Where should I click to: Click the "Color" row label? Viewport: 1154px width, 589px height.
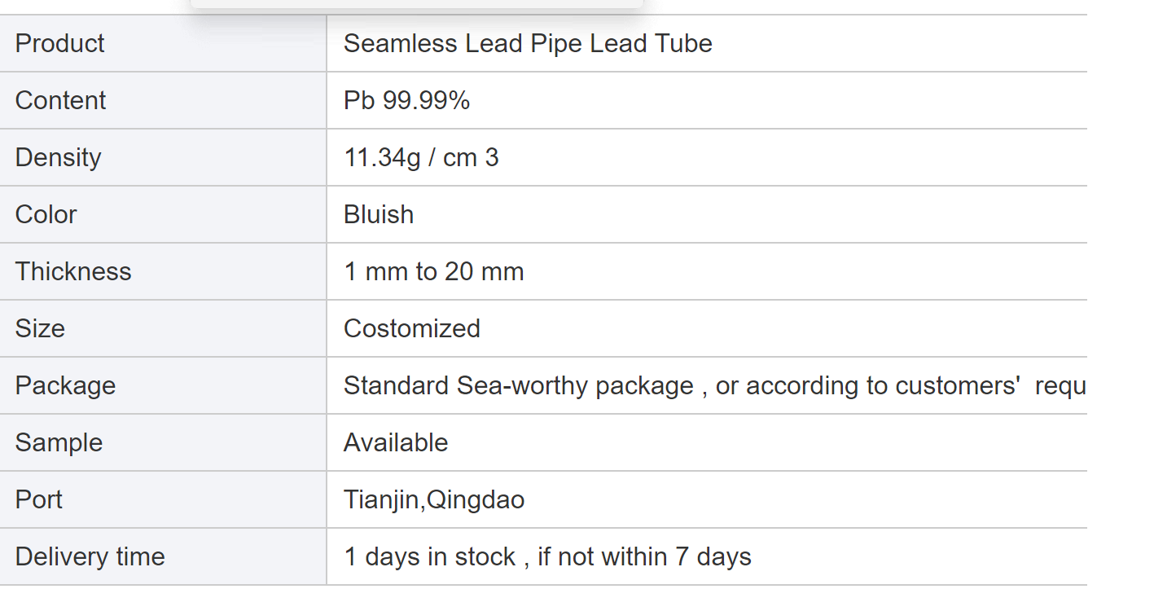[x=46, y=214]
